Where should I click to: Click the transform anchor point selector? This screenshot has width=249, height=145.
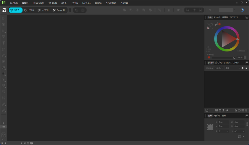click(x=210, y=127)
